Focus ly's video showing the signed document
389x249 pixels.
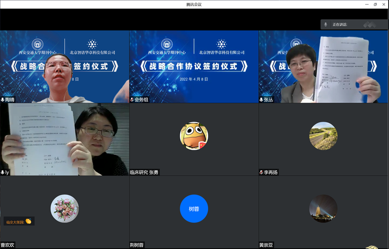pyautogui.click(x=65, y=139)
